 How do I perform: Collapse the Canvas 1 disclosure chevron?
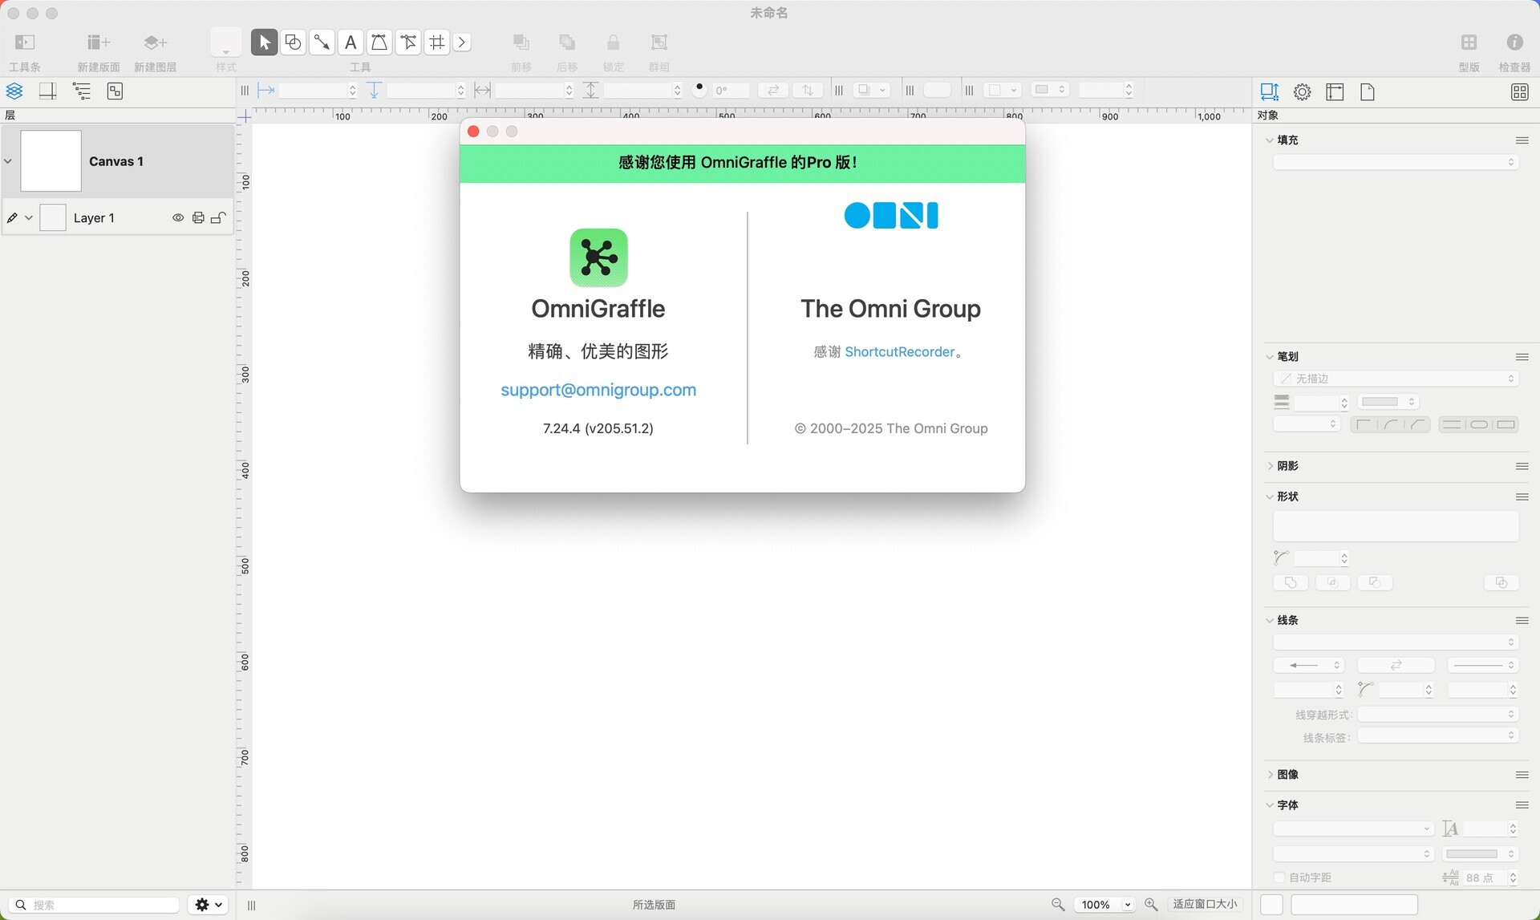[8, 161]
